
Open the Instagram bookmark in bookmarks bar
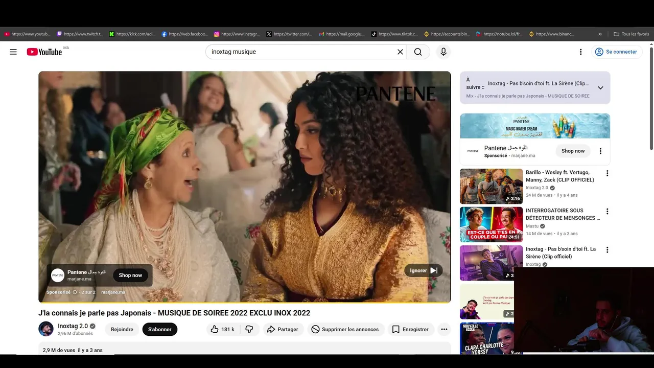(237, 34)
